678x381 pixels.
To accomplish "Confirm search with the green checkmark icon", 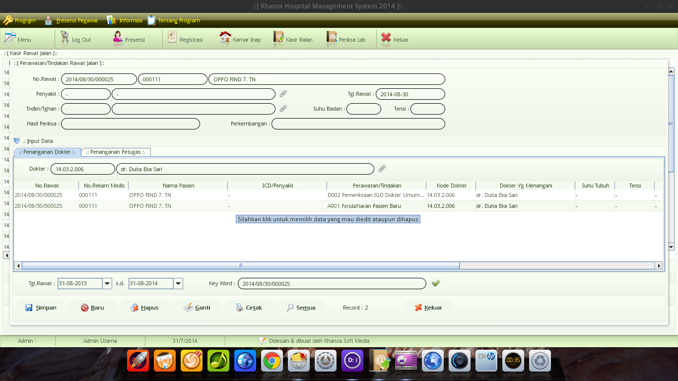I will click(436, 283).
